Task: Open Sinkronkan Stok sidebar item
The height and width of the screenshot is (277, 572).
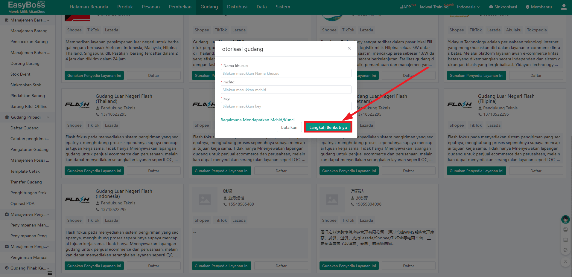Action: point(26,85)
